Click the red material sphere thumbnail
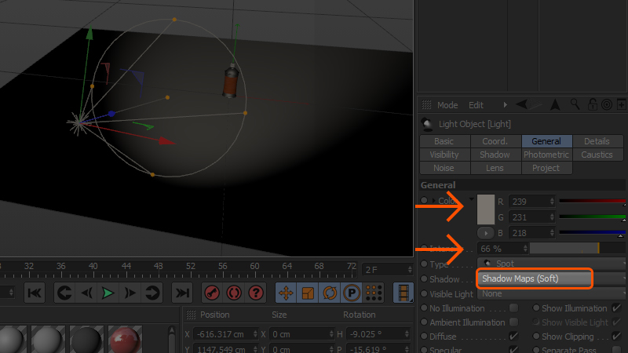 (124, 340)
